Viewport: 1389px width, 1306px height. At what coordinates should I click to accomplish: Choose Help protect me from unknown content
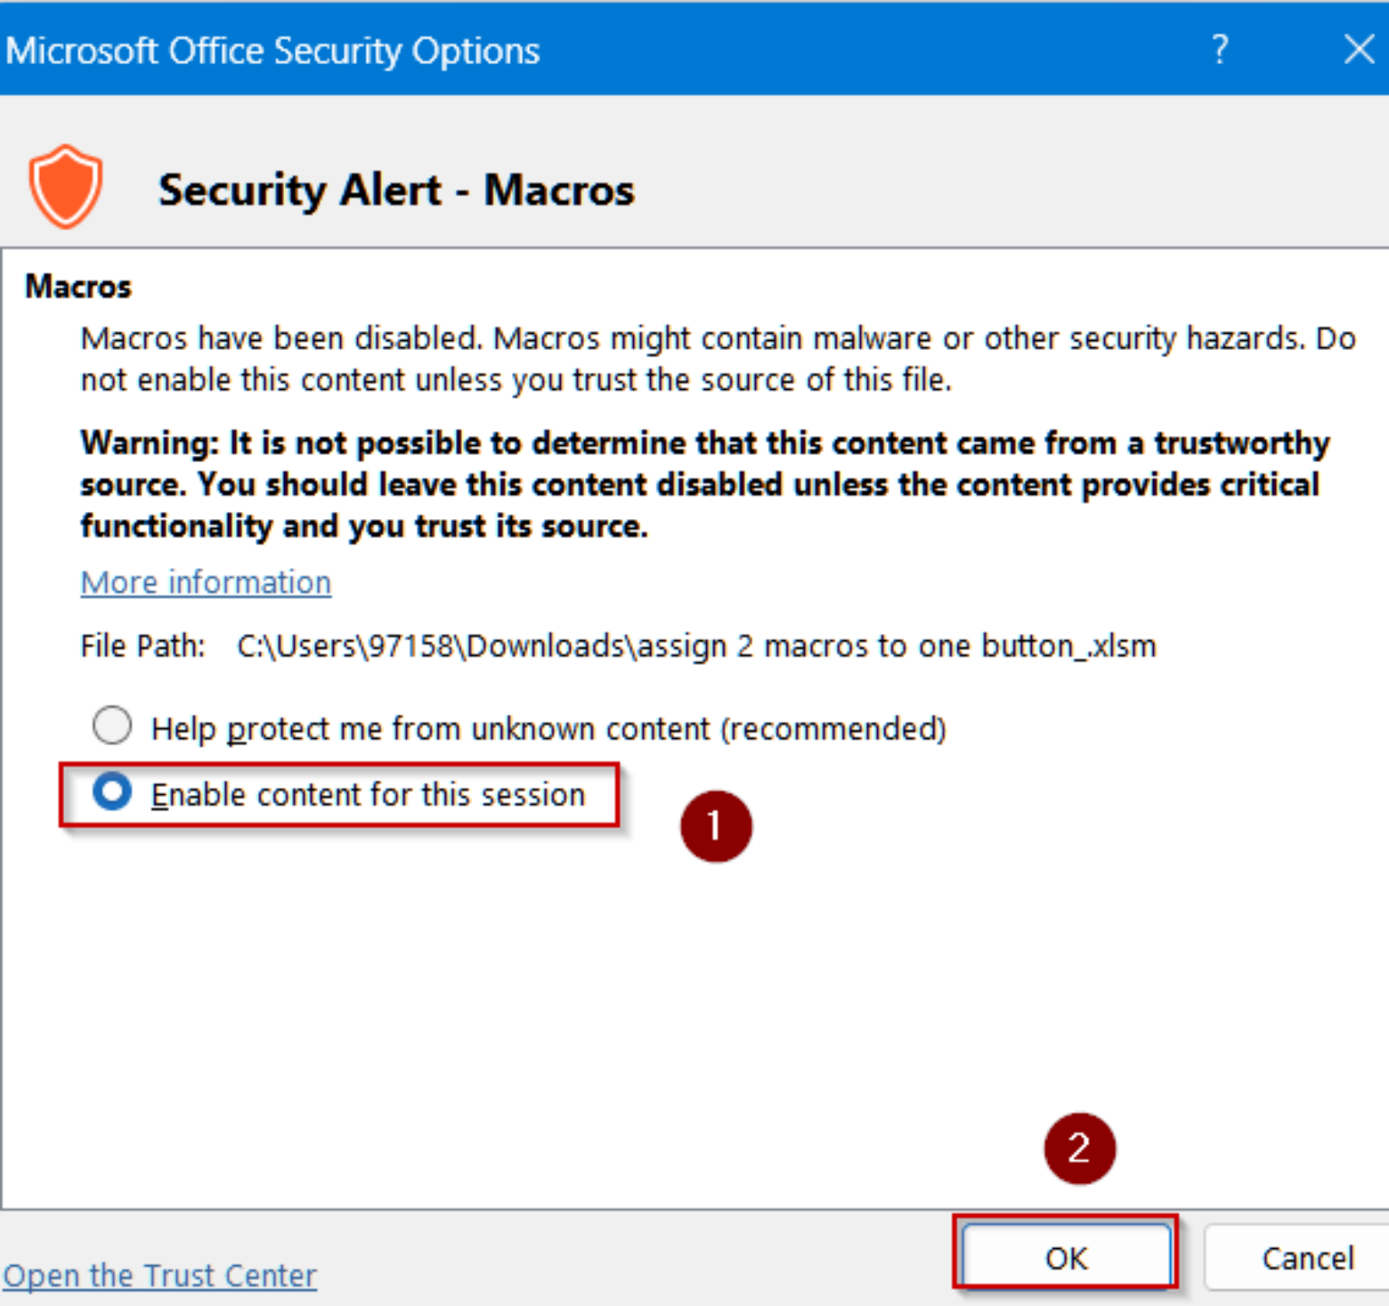(x=112, y=725)
